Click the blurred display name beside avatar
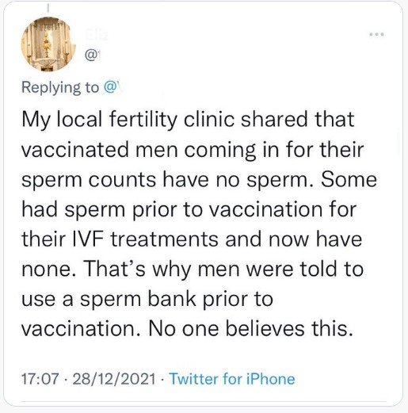Image resolution: width=408 pixels, height=413 pixels. click(97, 34)
